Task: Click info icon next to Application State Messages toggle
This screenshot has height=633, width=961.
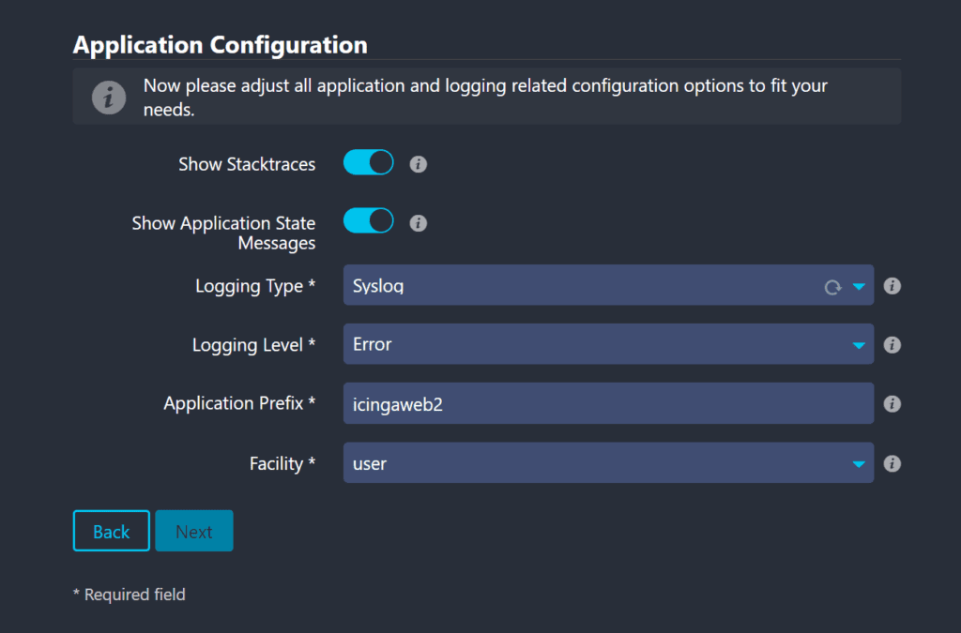Action: coord(419,223)
